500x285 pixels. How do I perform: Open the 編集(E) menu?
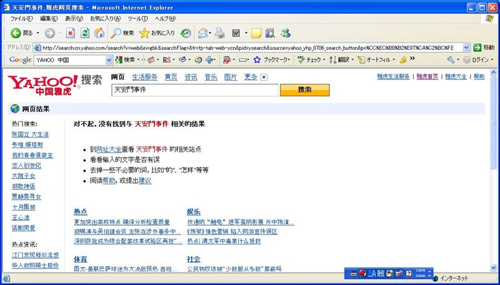coord(49,19)
